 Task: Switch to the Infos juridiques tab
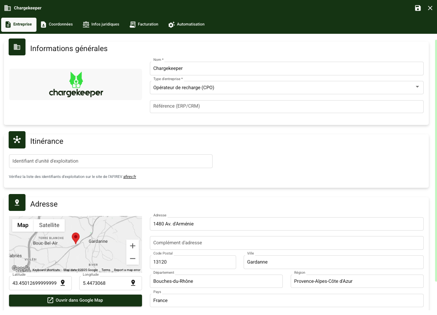pos(101,24)
